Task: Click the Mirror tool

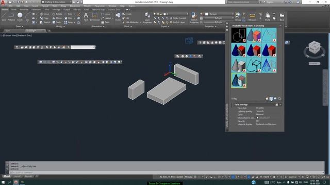Action: tap(57, 18)
